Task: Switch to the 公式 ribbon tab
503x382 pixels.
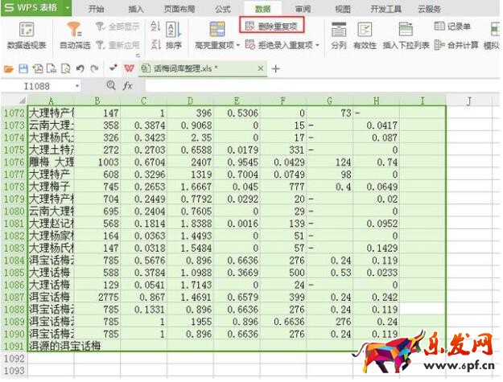Action: (223, 9)
